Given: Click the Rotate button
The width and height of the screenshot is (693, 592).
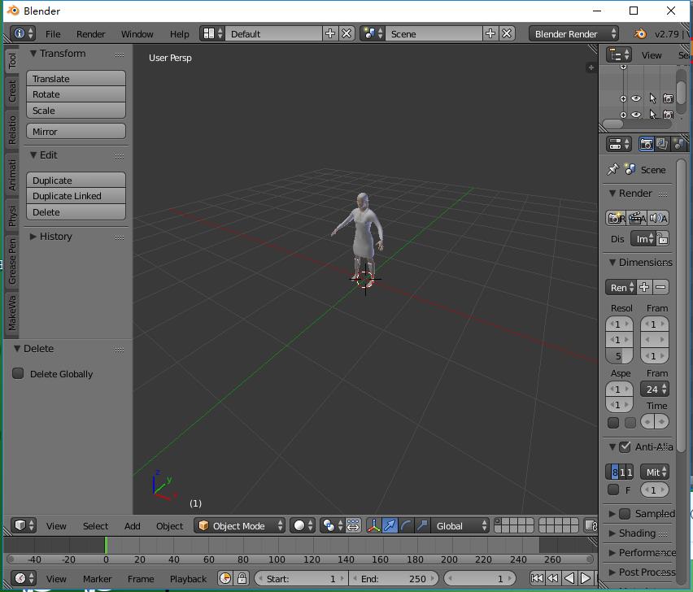Looking at the screenshot, I should pos(76,94).
